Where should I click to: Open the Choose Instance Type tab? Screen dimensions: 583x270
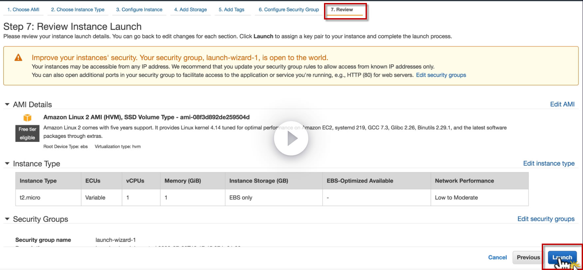click(78, 10)
